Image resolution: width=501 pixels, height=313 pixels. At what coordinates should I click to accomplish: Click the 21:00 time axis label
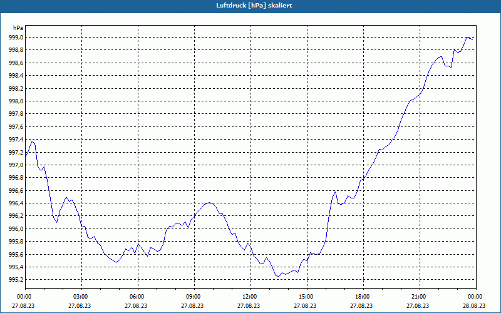click(x=419, y=297)
